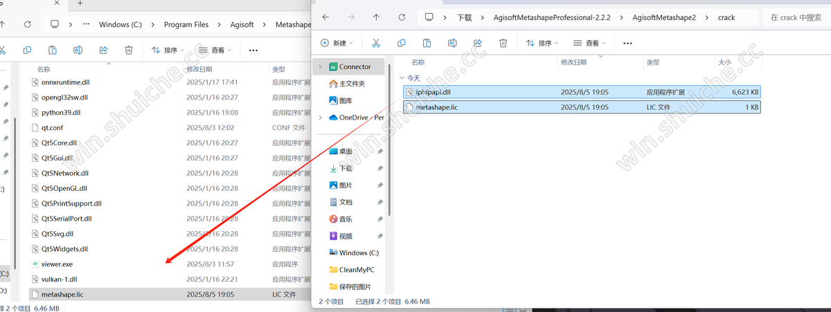Open 下载 in the navigation pane
Viewport: 831px width, 312px height.
346,168
